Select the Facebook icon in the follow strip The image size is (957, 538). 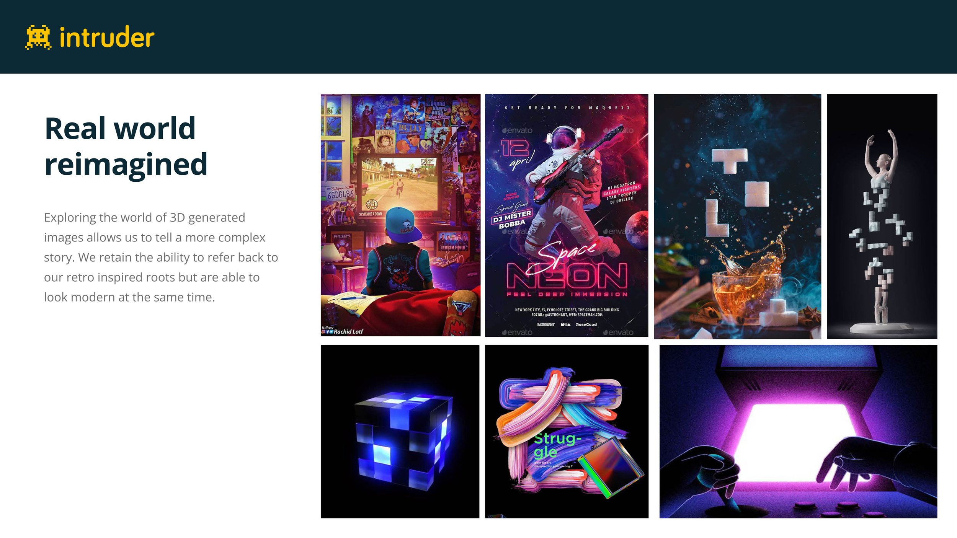pyautogui.click(x=328, y=332)
